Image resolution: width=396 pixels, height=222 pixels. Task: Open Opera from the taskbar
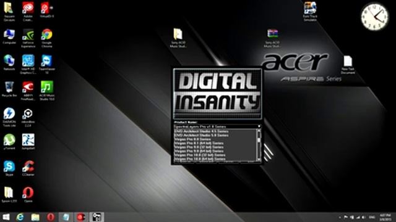click(x=51, y=217)
